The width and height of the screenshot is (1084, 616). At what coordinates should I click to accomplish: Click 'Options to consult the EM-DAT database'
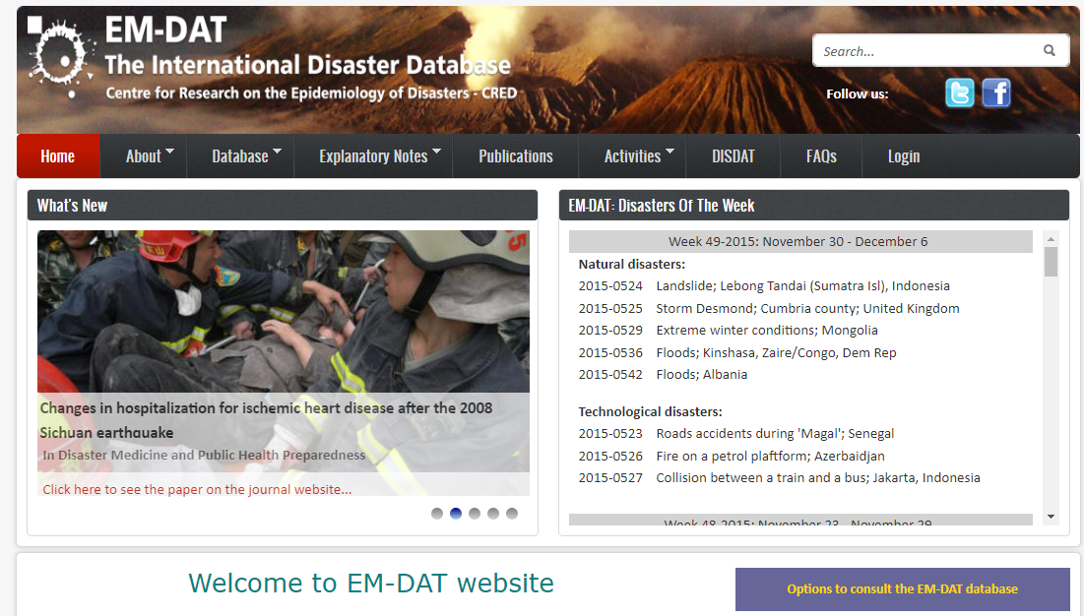coord(902,589)
